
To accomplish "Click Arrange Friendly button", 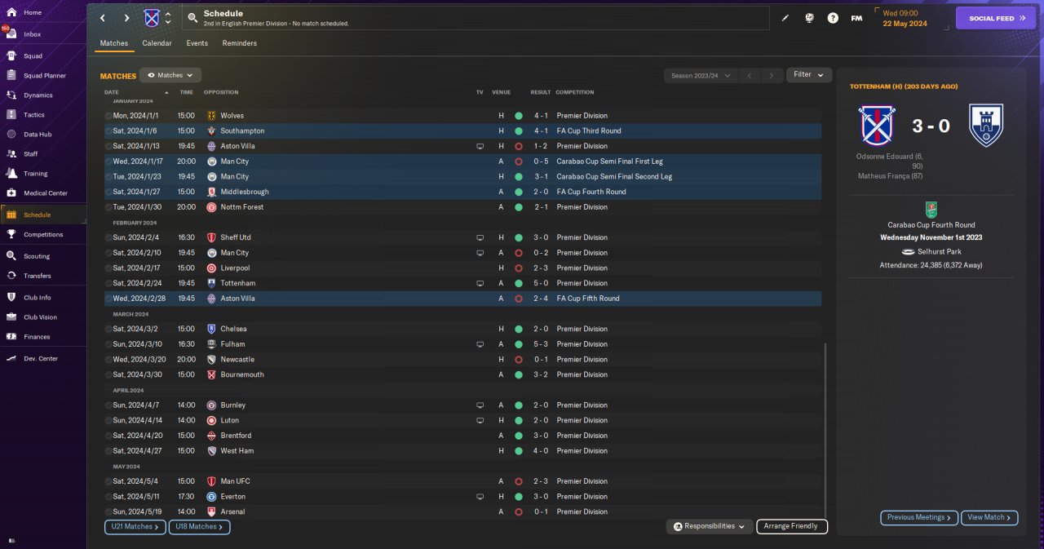I will click(792, 527).
